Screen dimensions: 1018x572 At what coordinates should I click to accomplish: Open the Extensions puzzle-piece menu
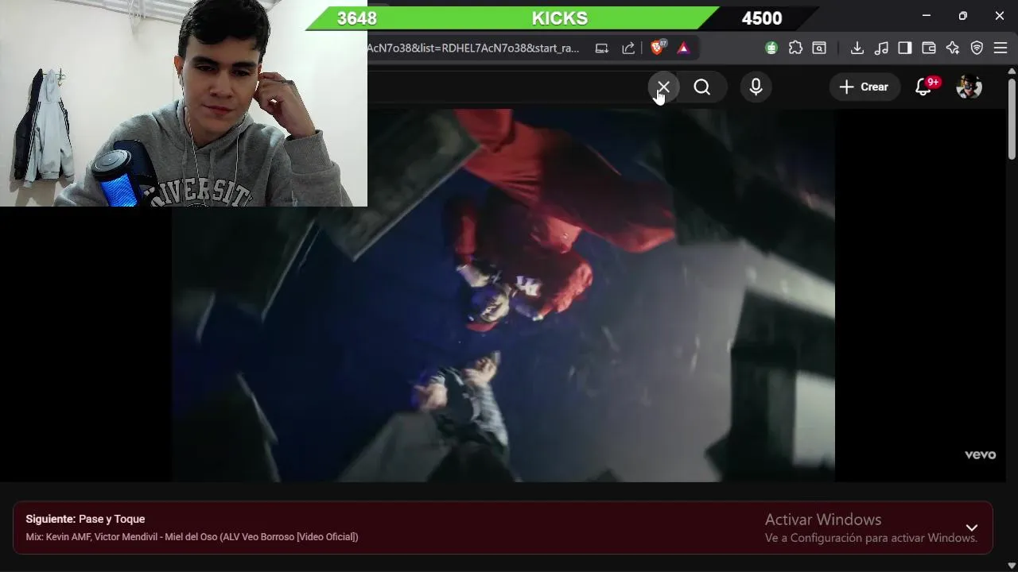(x=795, y=48)
